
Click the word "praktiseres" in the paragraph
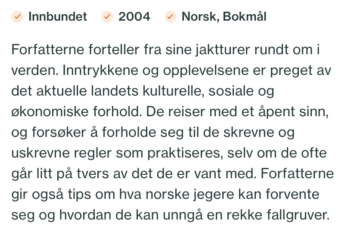pyautogui.click(x=185, y=154)
